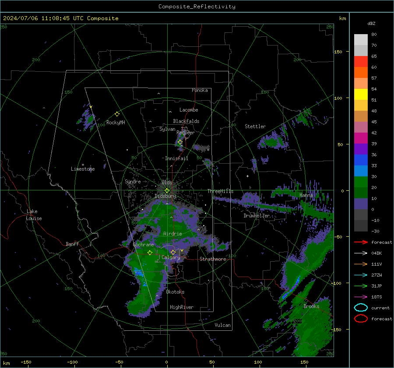394x368 pixels.
Task: Click the yellow chevron marker northeast of Calgary
Action: tap(182, 250)
